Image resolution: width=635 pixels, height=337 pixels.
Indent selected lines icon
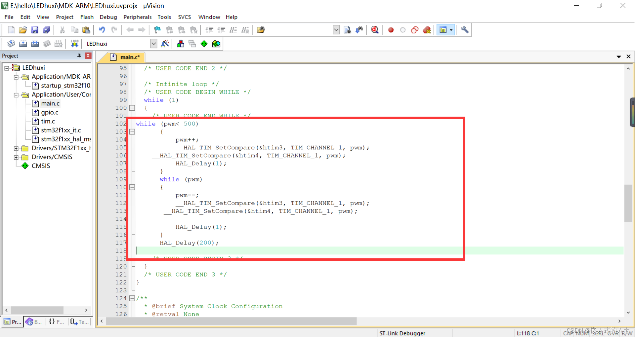click(x=209, y=30)
